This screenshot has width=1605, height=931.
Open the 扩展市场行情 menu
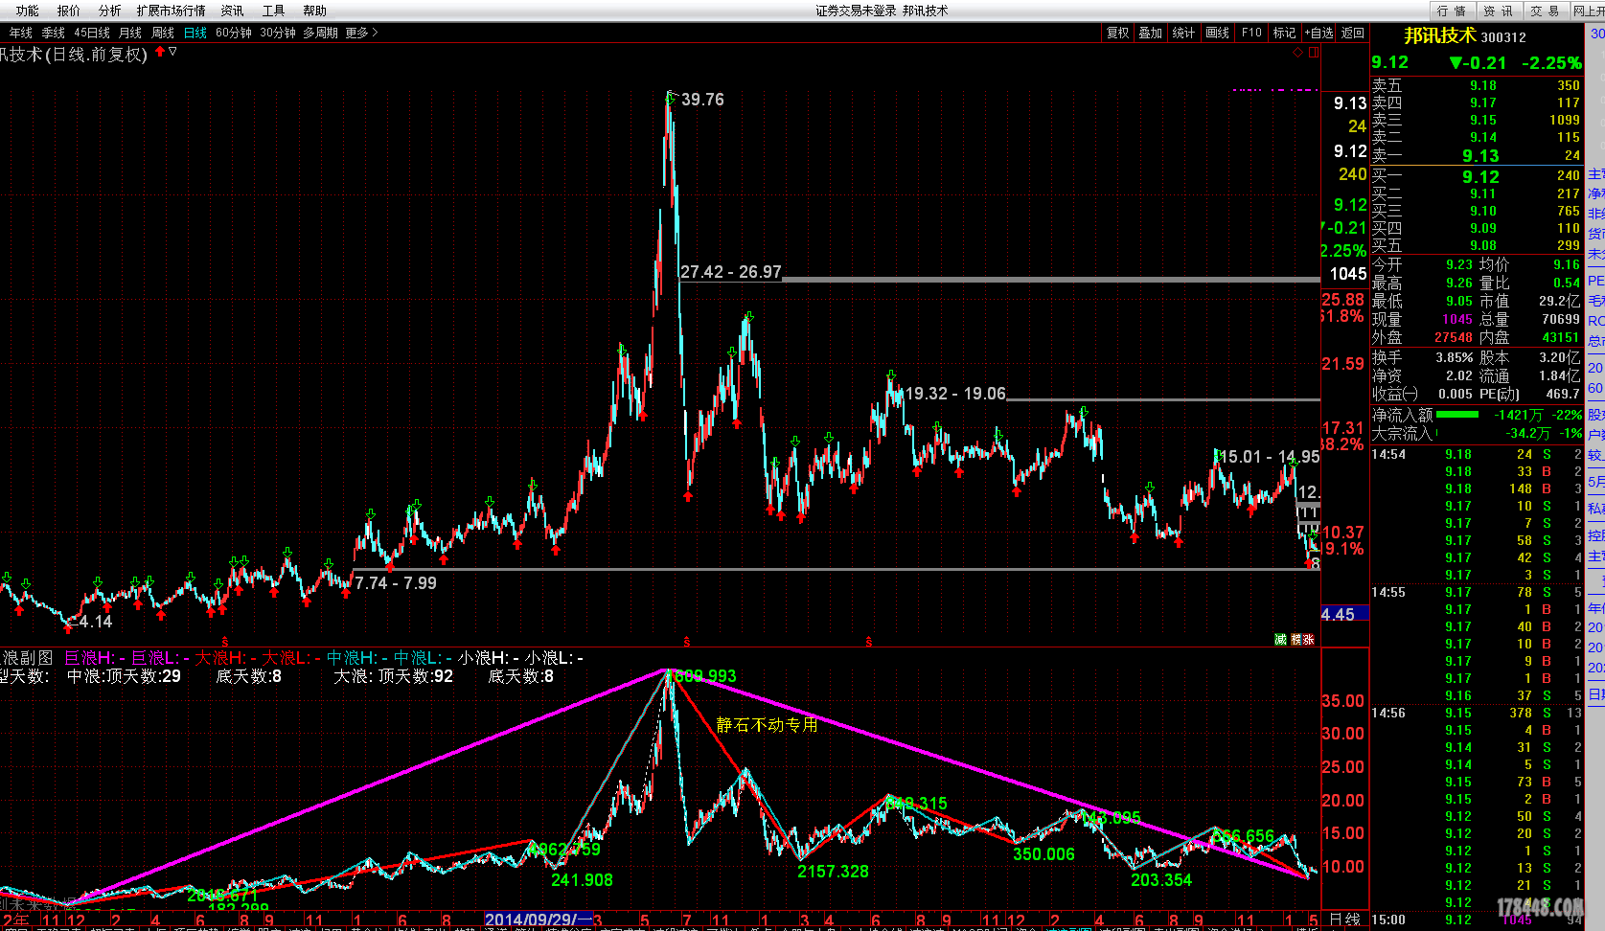171,11
